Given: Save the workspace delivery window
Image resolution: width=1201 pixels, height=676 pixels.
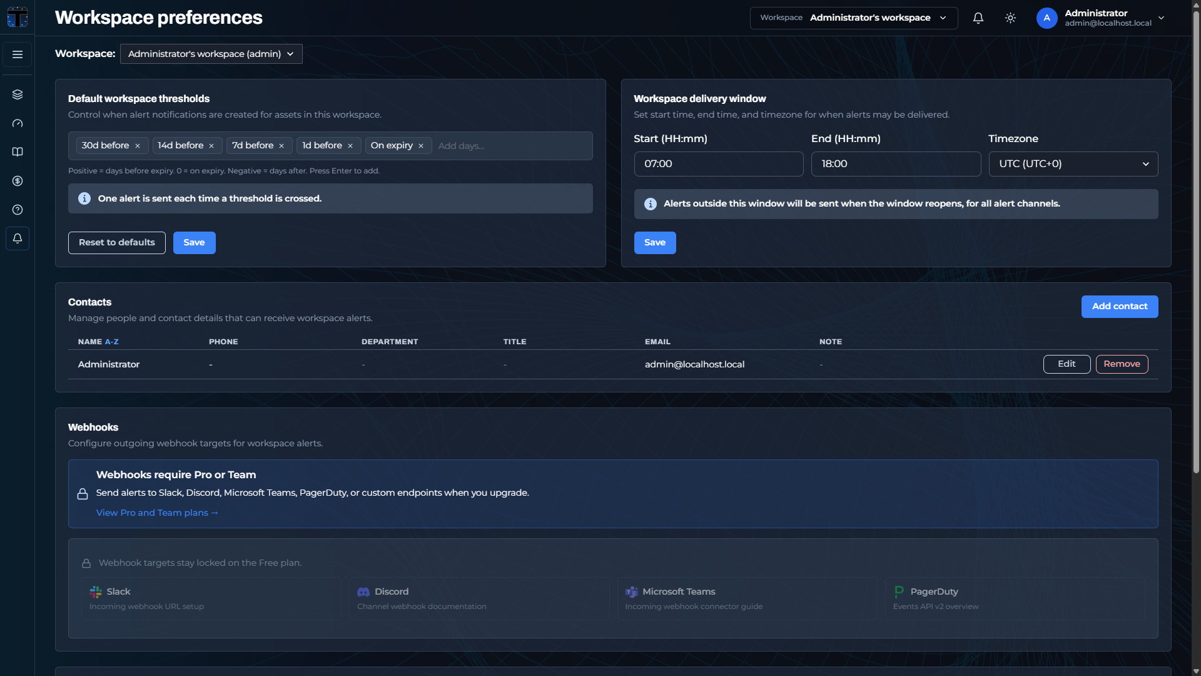Looking at the screenshot, I should coord(655,243).
